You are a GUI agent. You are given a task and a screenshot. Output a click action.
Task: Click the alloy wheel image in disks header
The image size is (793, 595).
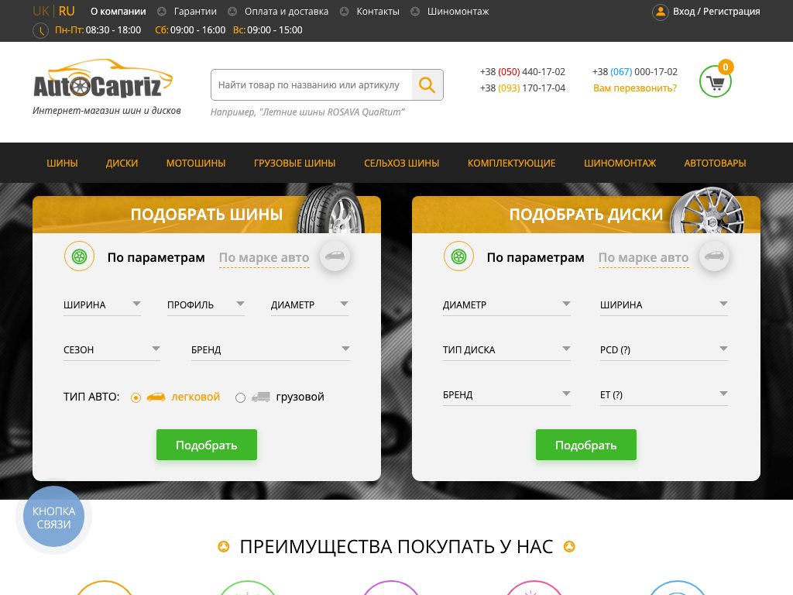coord(707,211)
